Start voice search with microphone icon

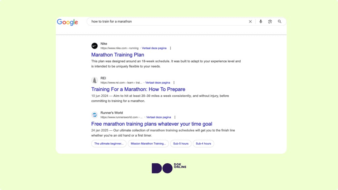pyautogui.click(x=261, y=21)
